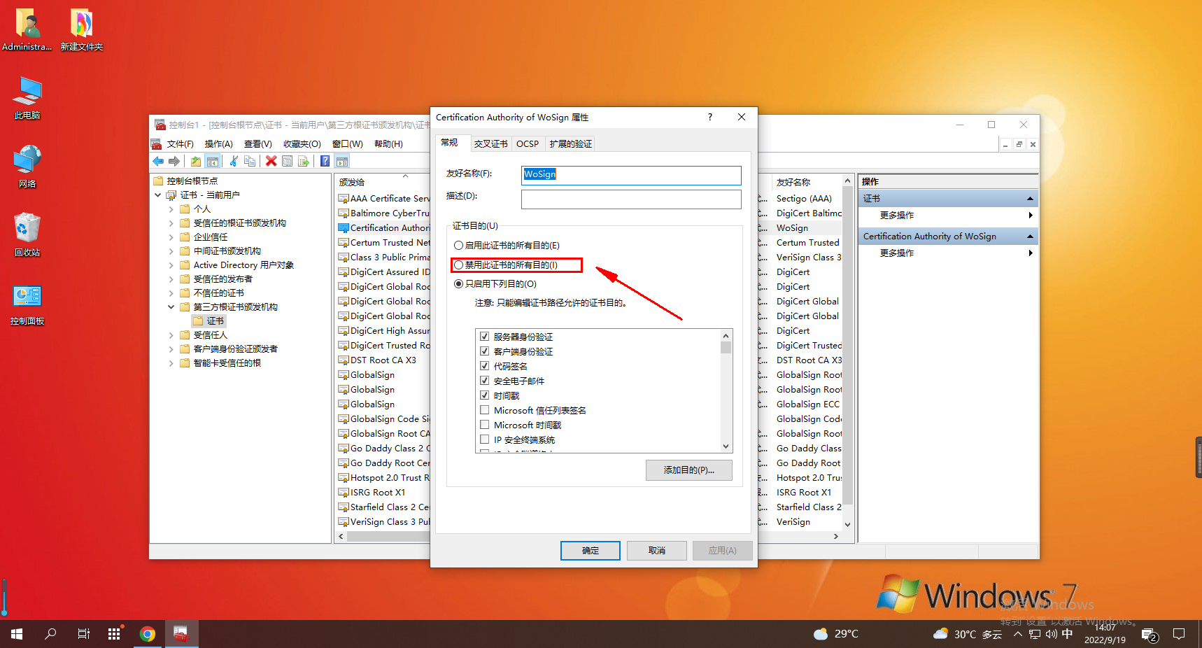This screenshot has width=1202, height=648.
Task: Open the 操作(A) menu
Action: [218, 144]
